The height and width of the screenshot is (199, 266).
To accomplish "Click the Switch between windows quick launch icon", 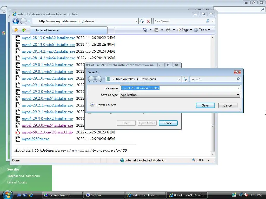I will click(x=25, y=195).
